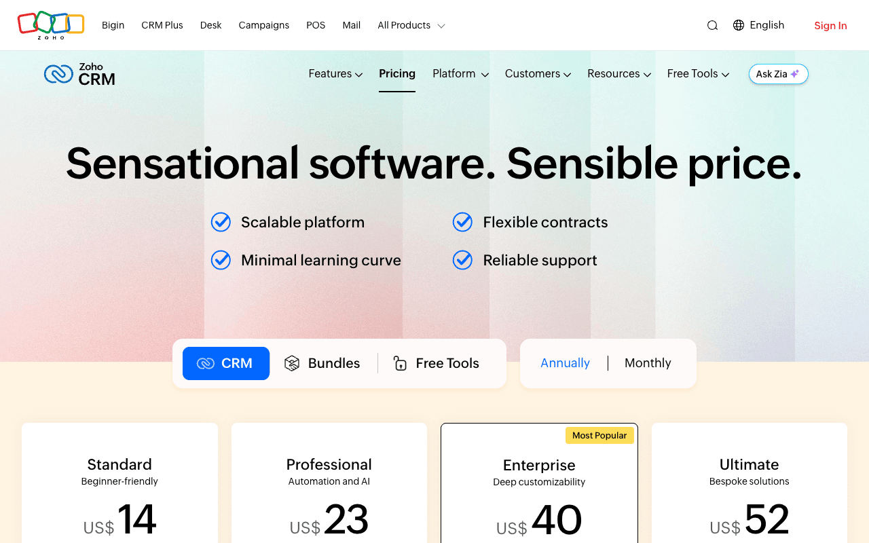The width and height of the screenshot is (869, 543).
Task: Open Desk link
Action: 210,25
